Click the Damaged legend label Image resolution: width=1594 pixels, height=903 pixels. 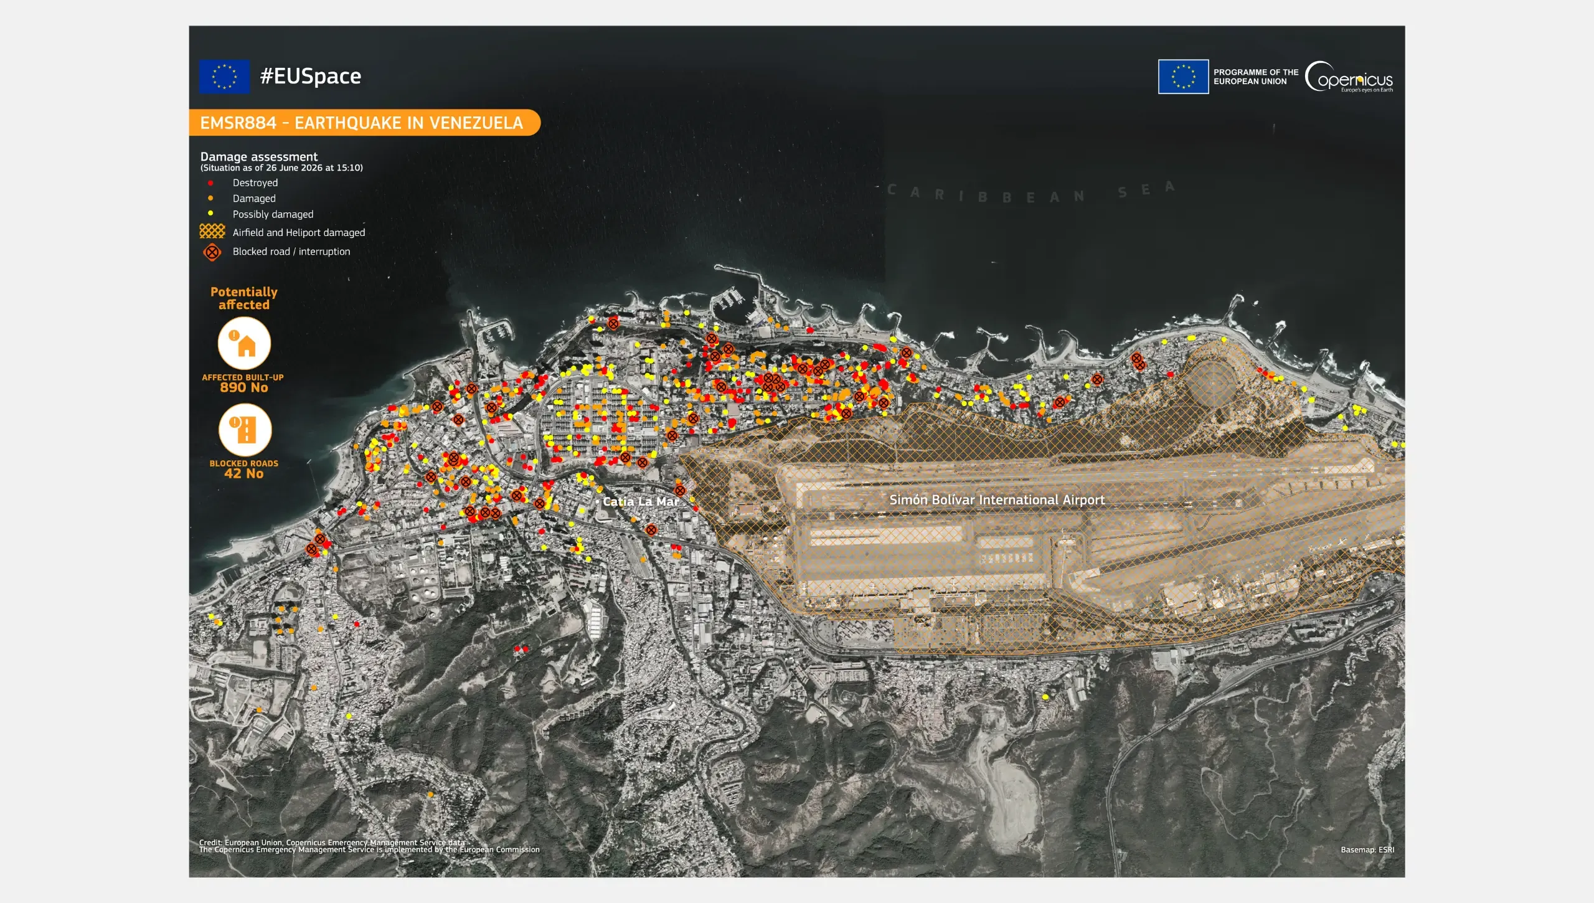pyautogui.click(x=254, y=198)
